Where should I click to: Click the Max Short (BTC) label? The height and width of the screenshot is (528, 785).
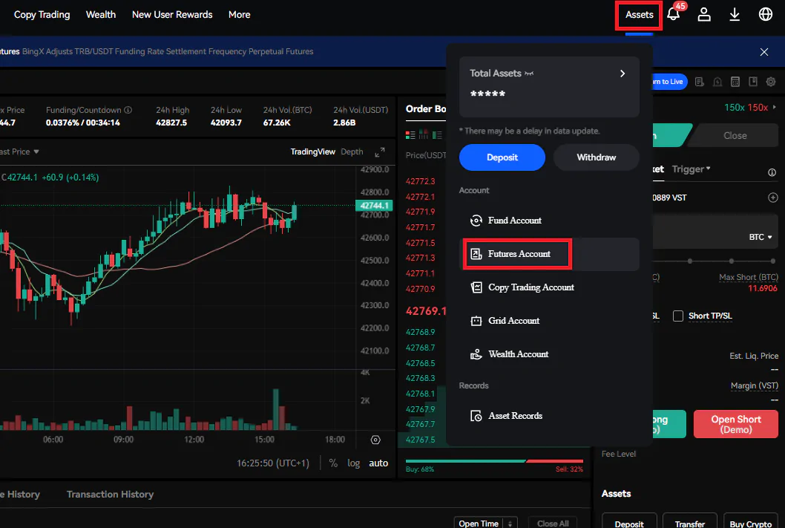(749, 277)
